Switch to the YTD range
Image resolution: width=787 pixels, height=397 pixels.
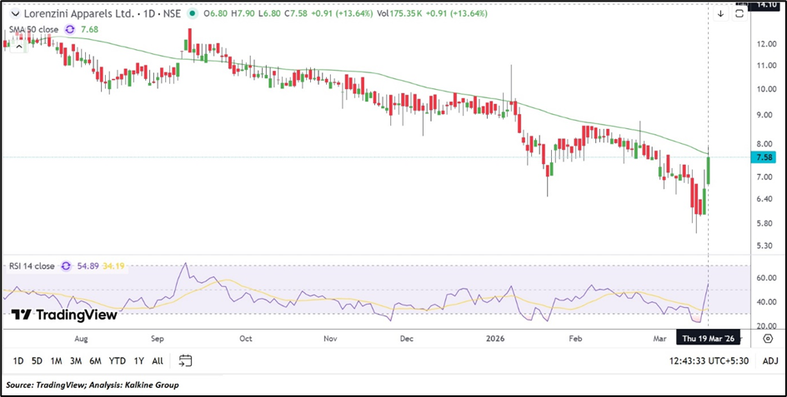click(x=117, y=360)
